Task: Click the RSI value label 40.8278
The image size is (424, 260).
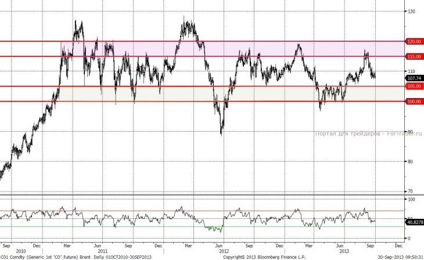Action: (x=415, y=222)
